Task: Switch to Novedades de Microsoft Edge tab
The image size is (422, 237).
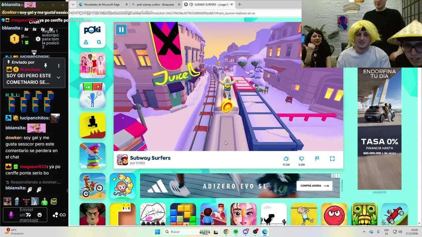Action: pyautogui.click(x=103, y=5)
